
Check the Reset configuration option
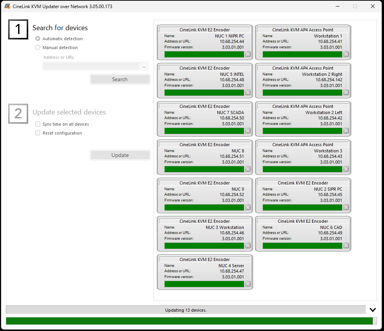pos(38,133)
